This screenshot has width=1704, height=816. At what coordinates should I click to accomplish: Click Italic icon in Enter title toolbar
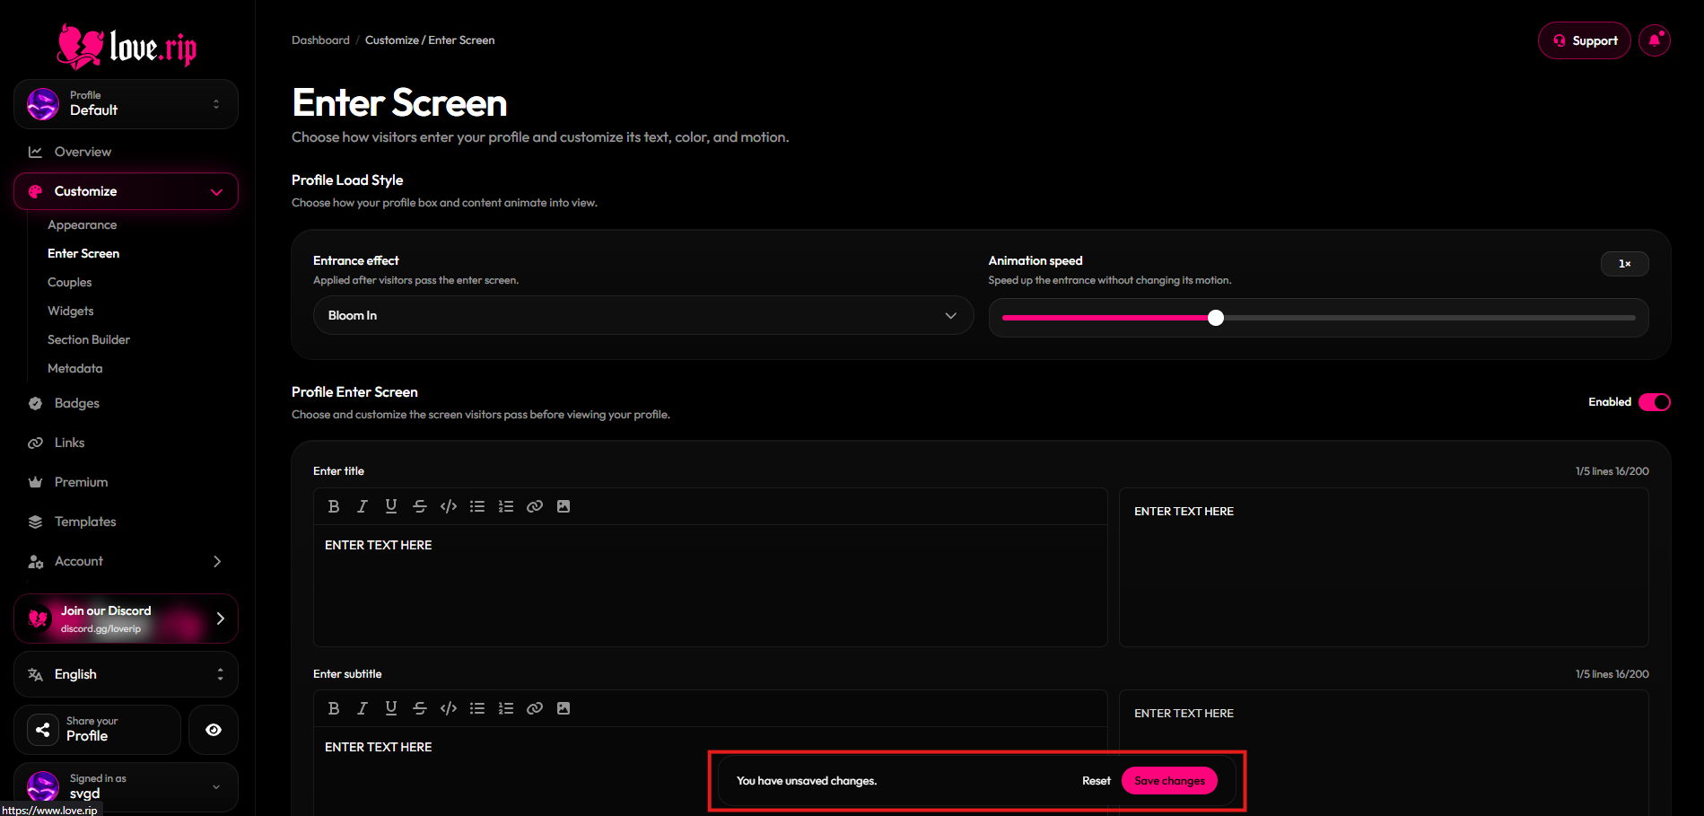point(363,506)
